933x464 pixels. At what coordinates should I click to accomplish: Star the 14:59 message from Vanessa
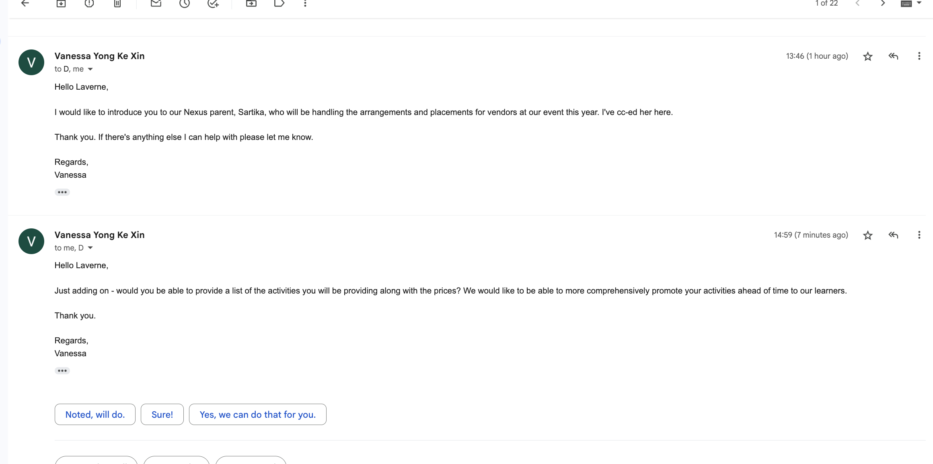(x=868, y=235)
